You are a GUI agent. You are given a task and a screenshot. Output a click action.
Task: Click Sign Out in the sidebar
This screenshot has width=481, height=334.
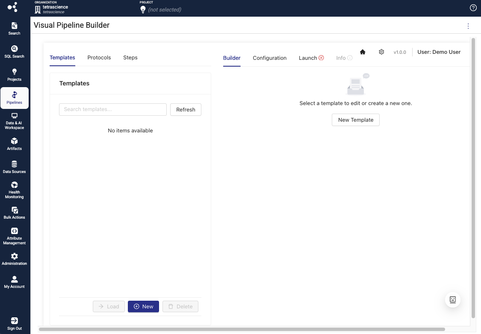tap(15, 324)
